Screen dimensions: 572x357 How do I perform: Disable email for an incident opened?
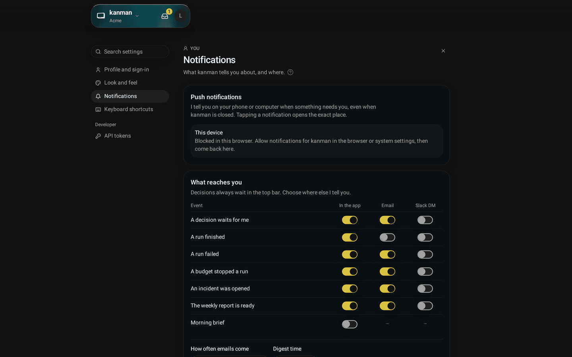[387, 289]
